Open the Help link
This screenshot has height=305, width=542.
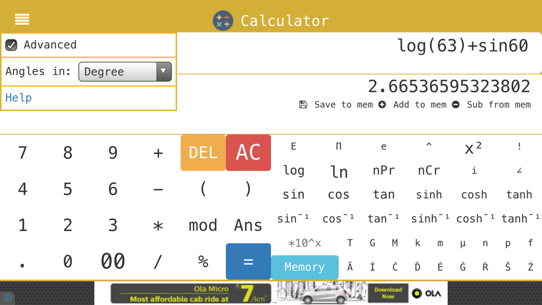[x=18, y=98]
